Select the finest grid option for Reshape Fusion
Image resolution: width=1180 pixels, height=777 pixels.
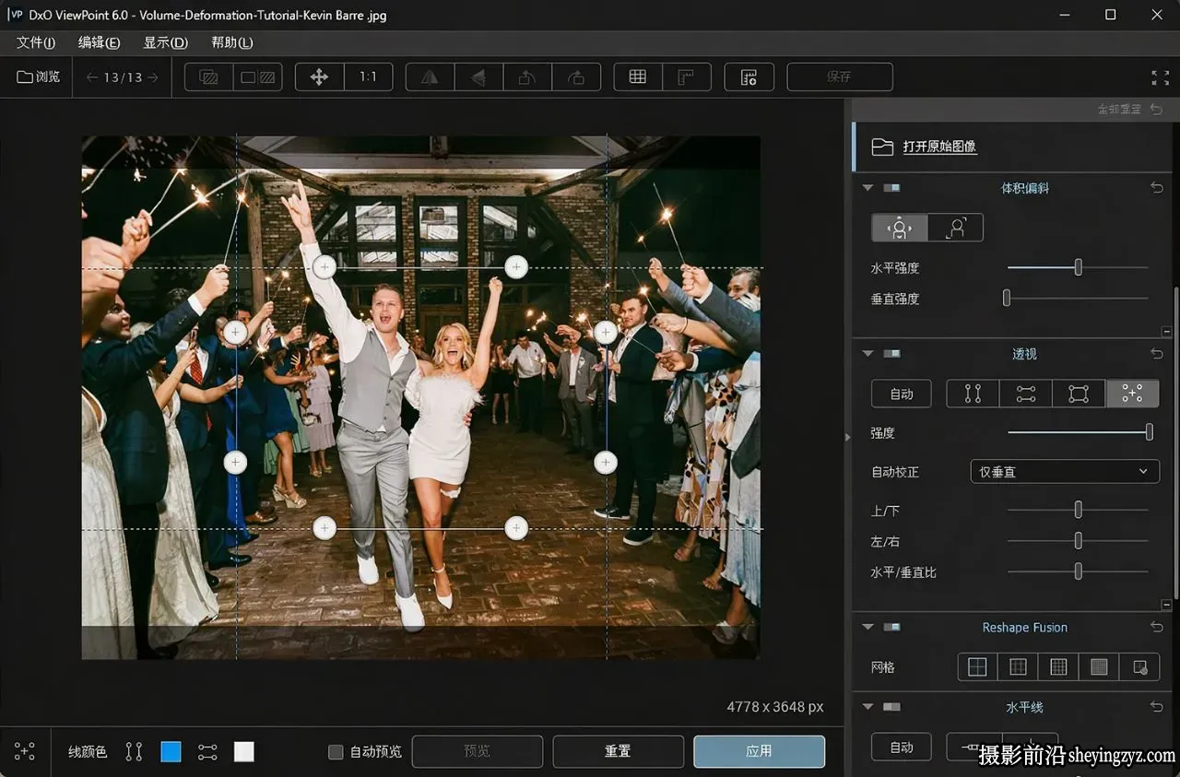1099,666
